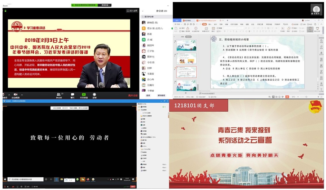Open Zoom chat (聊天) panel

tap(72, 95)
